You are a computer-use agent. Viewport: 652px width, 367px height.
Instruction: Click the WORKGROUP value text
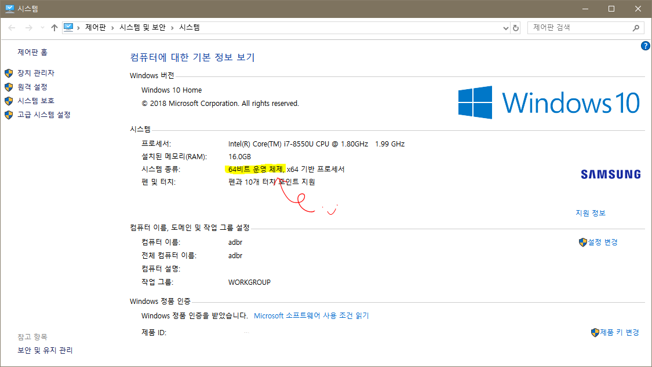[249, 282]
